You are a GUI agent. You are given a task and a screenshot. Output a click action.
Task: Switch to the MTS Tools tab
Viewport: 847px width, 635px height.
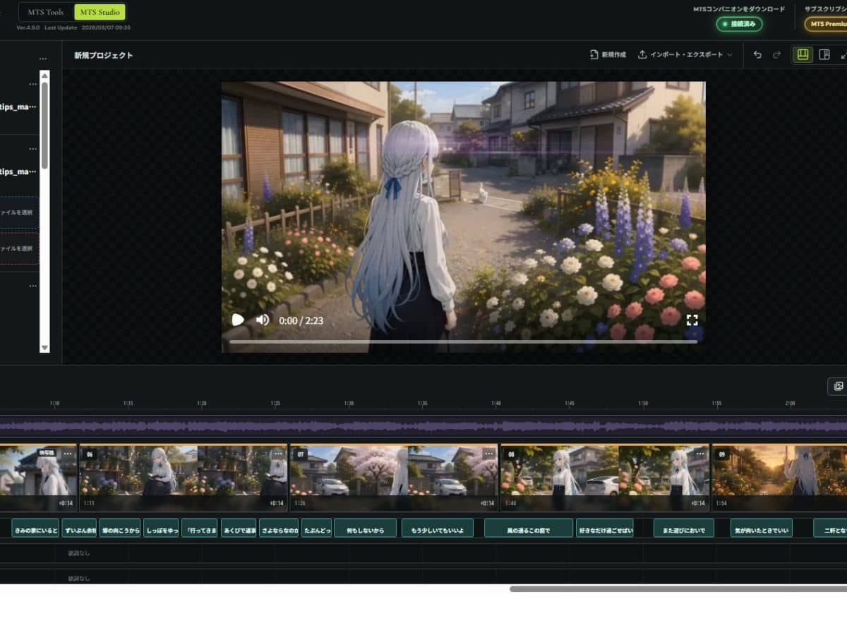(x=45, y=11)
